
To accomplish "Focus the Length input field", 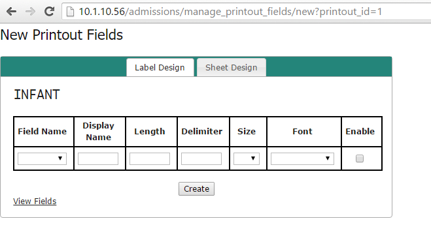I will [150, 158].
